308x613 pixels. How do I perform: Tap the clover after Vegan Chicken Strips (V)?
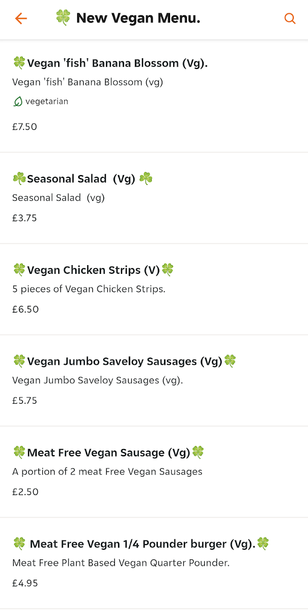pos(168,270)
